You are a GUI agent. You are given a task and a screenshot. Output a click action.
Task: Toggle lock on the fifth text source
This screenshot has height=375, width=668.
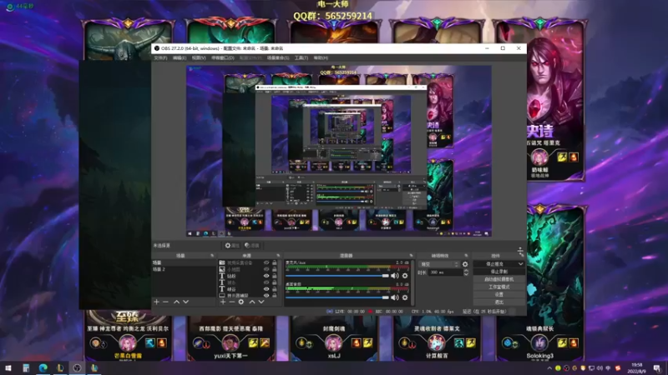275,289
